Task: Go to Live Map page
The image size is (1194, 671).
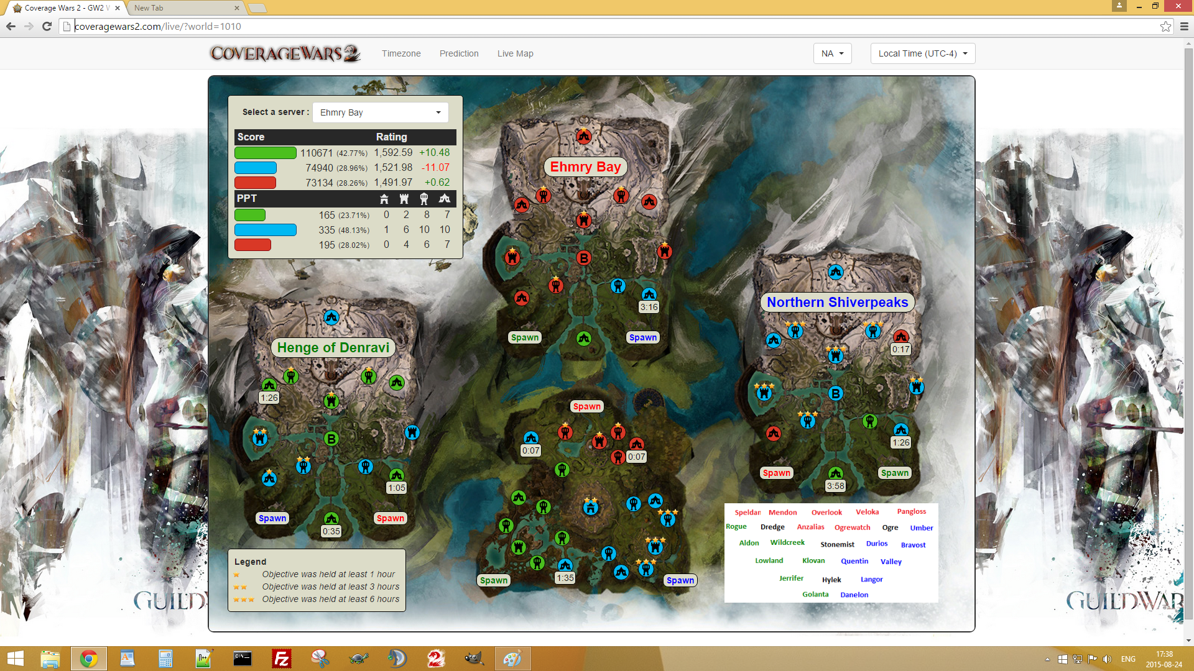Action: coord(515,53)
